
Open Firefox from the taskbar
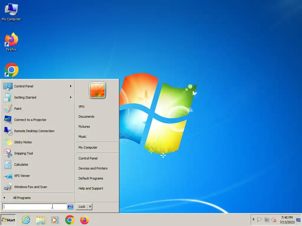85,220
